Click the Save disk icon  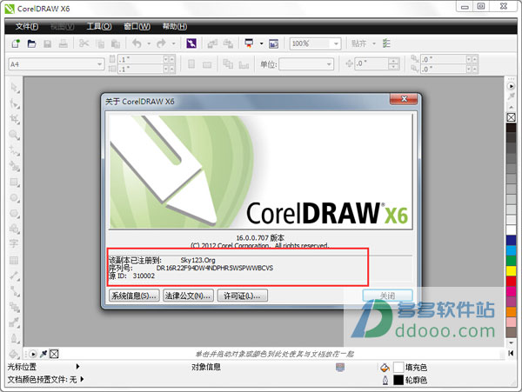tap(47, 43)
